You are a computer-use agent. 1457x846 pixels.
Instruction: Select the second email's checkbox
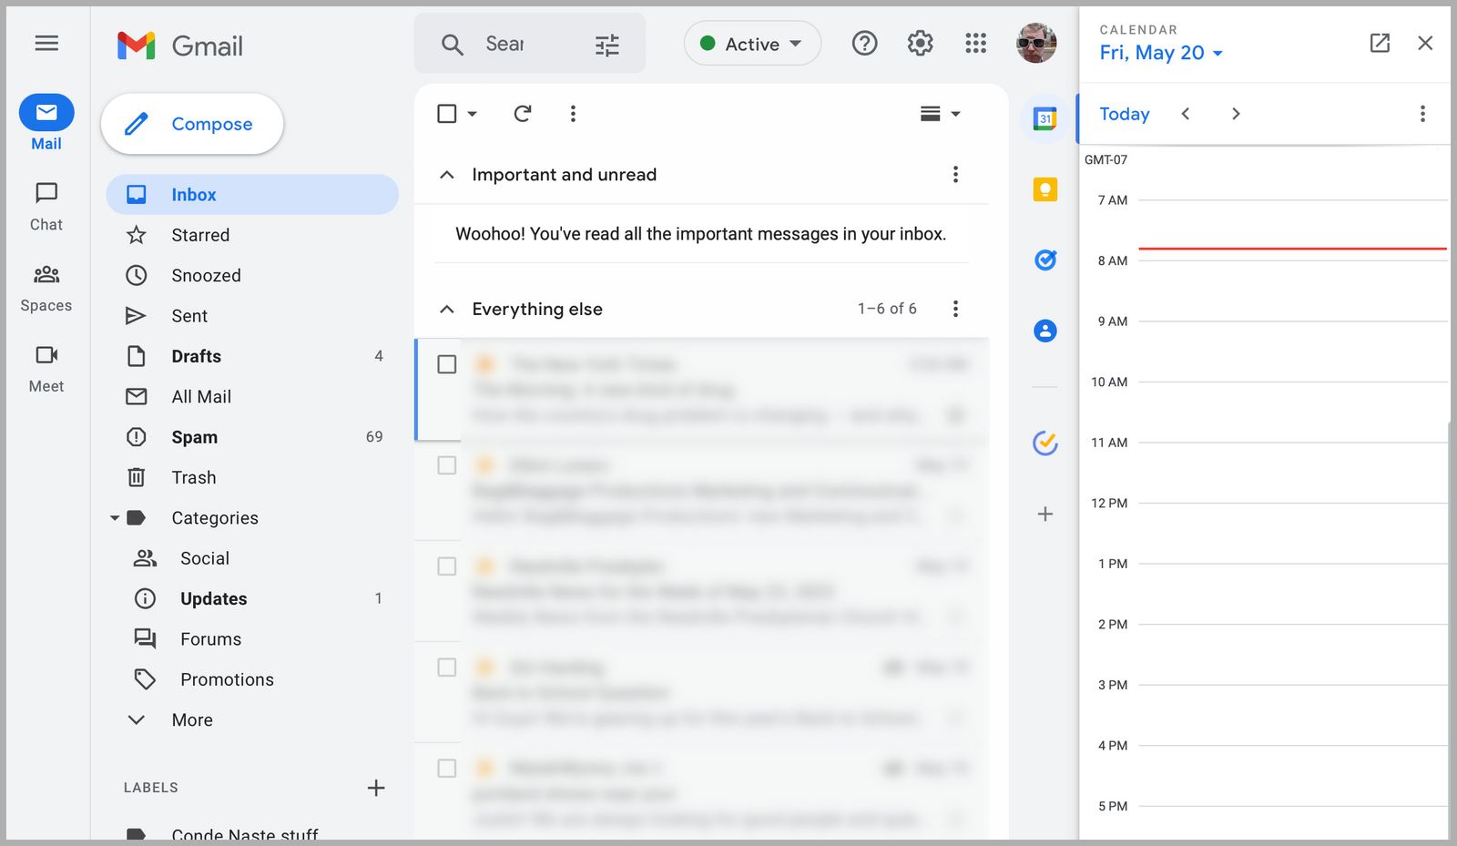click(x=447, y=465)
